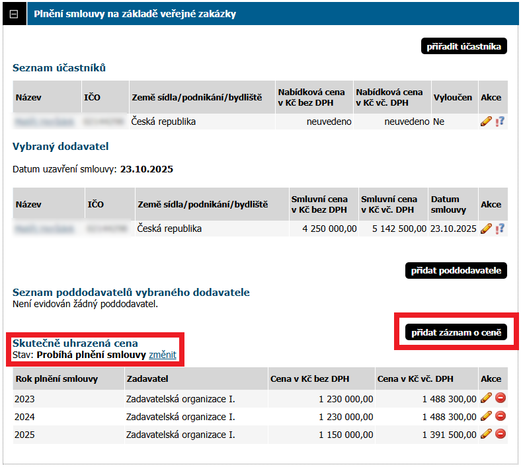Remove the 2024 paid price record
Viewport: 521px width, 469px height.
pyautogui.click(x=501, y=416)
